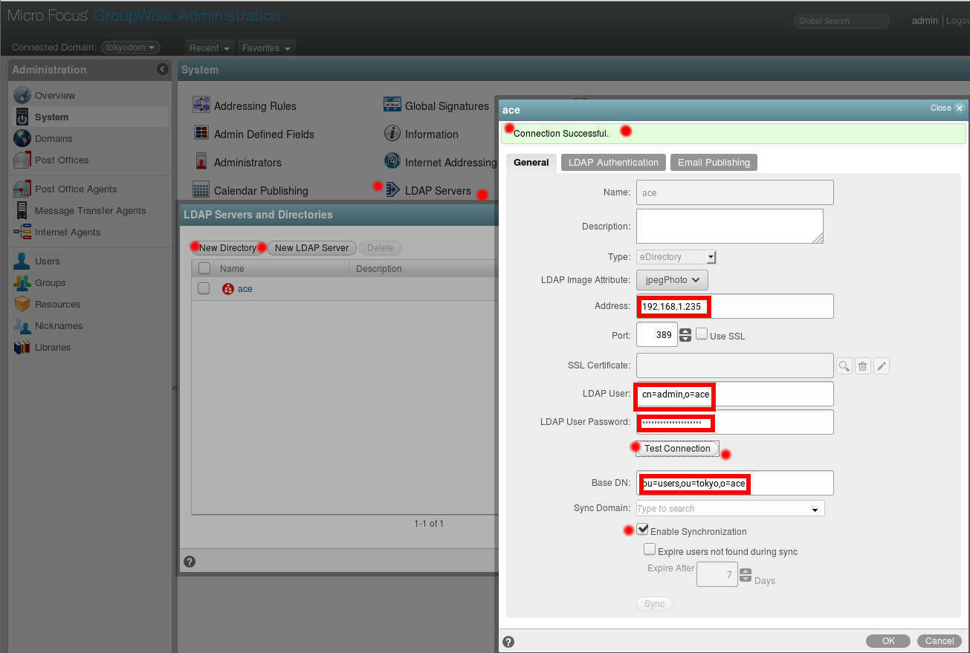Open the Administrators icon
970x653 pixels.
click(x=201, y=162)
